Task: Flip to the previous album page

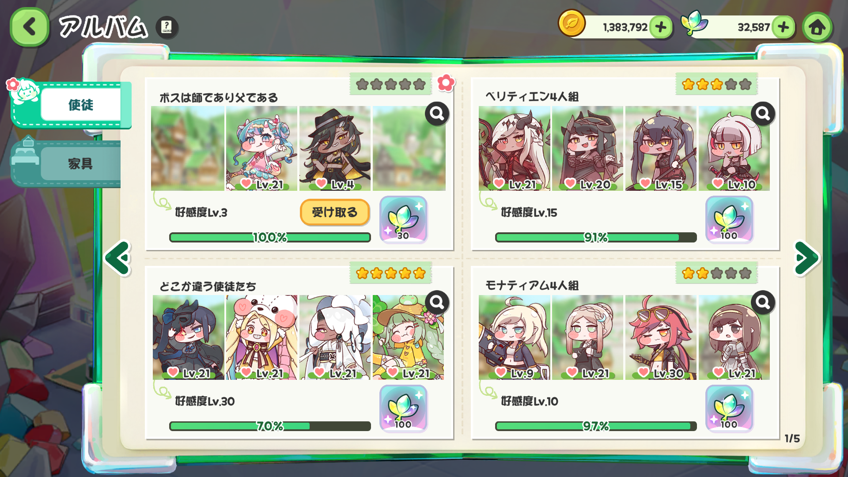Action: (x=118, y=258)
